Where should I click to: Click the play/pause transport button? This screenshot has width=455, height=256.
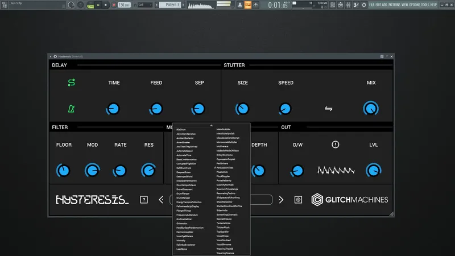(x=98, y=5)
